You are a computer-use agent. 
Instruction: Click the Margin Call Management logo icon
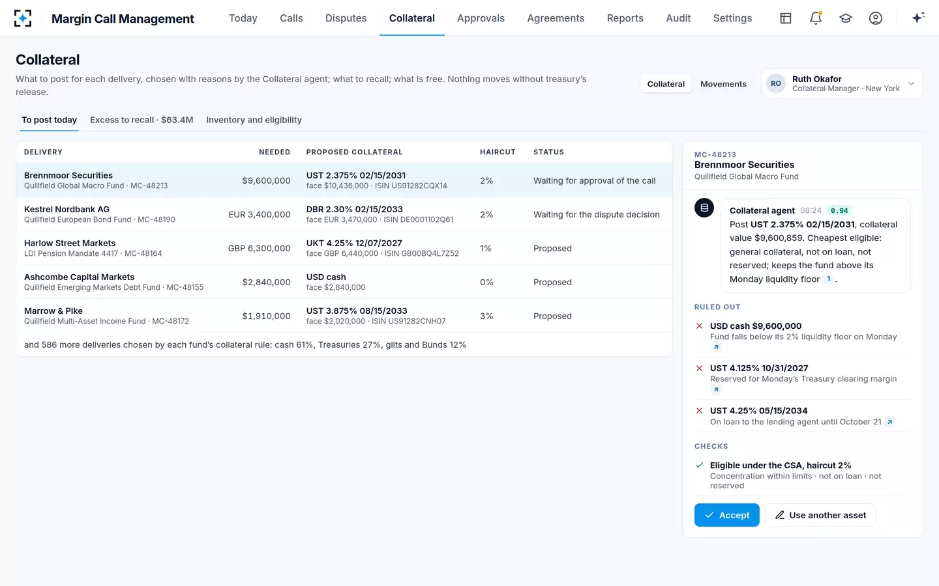coord(23,18)
